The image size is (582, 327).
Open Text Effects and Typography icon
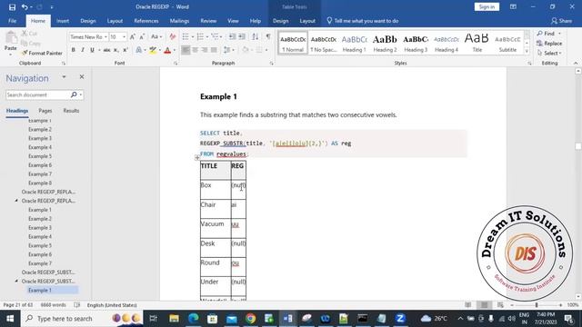click(139, 50)
